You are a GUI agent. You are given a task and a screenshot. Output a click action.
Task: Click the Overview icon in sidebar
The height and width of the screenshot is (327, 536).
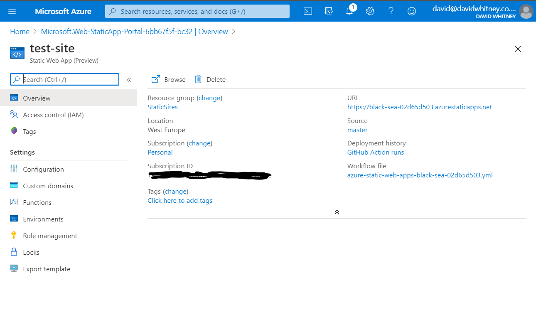click(x=14, y=98)
